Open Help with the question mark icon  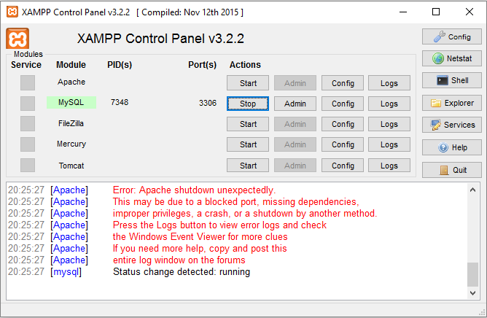[x=451, y=147]
